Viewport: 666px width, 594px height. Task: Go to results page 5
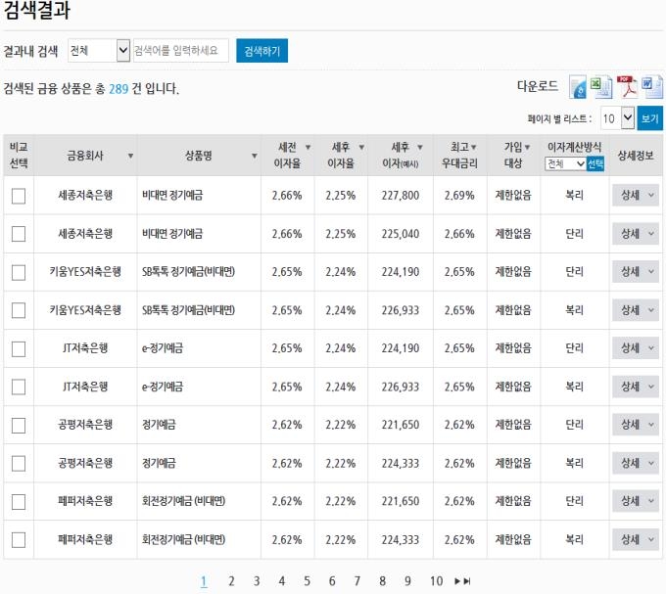point(307,581)
